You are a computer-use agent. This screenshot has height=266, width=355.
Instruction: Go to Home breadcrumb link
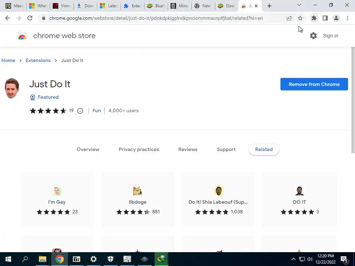8,60
